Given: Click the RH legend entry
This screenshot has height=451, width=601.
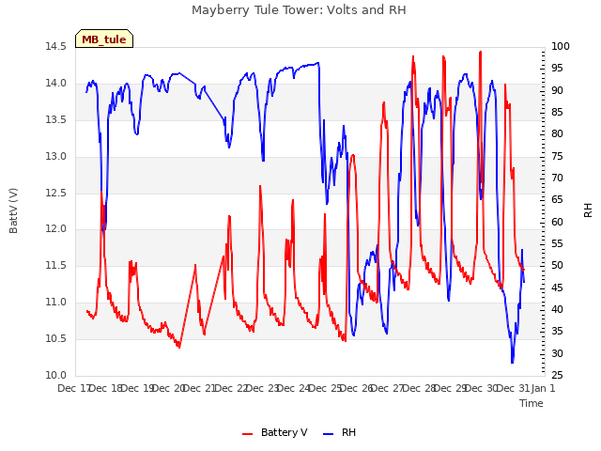Looking at the screenshot, I should click(x=340, y=432).
